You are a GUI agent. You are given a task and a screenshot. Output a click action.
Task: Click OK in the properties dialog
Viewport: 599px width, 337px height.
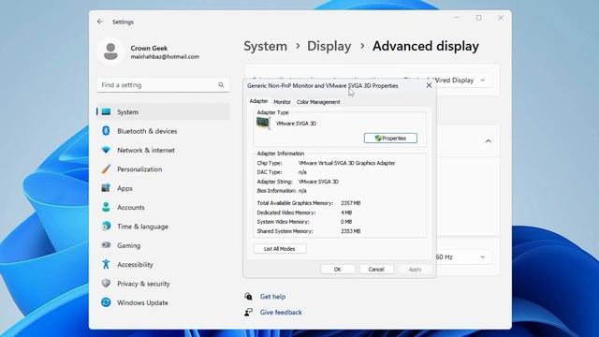pyautogui.click(x=337, y=270)
